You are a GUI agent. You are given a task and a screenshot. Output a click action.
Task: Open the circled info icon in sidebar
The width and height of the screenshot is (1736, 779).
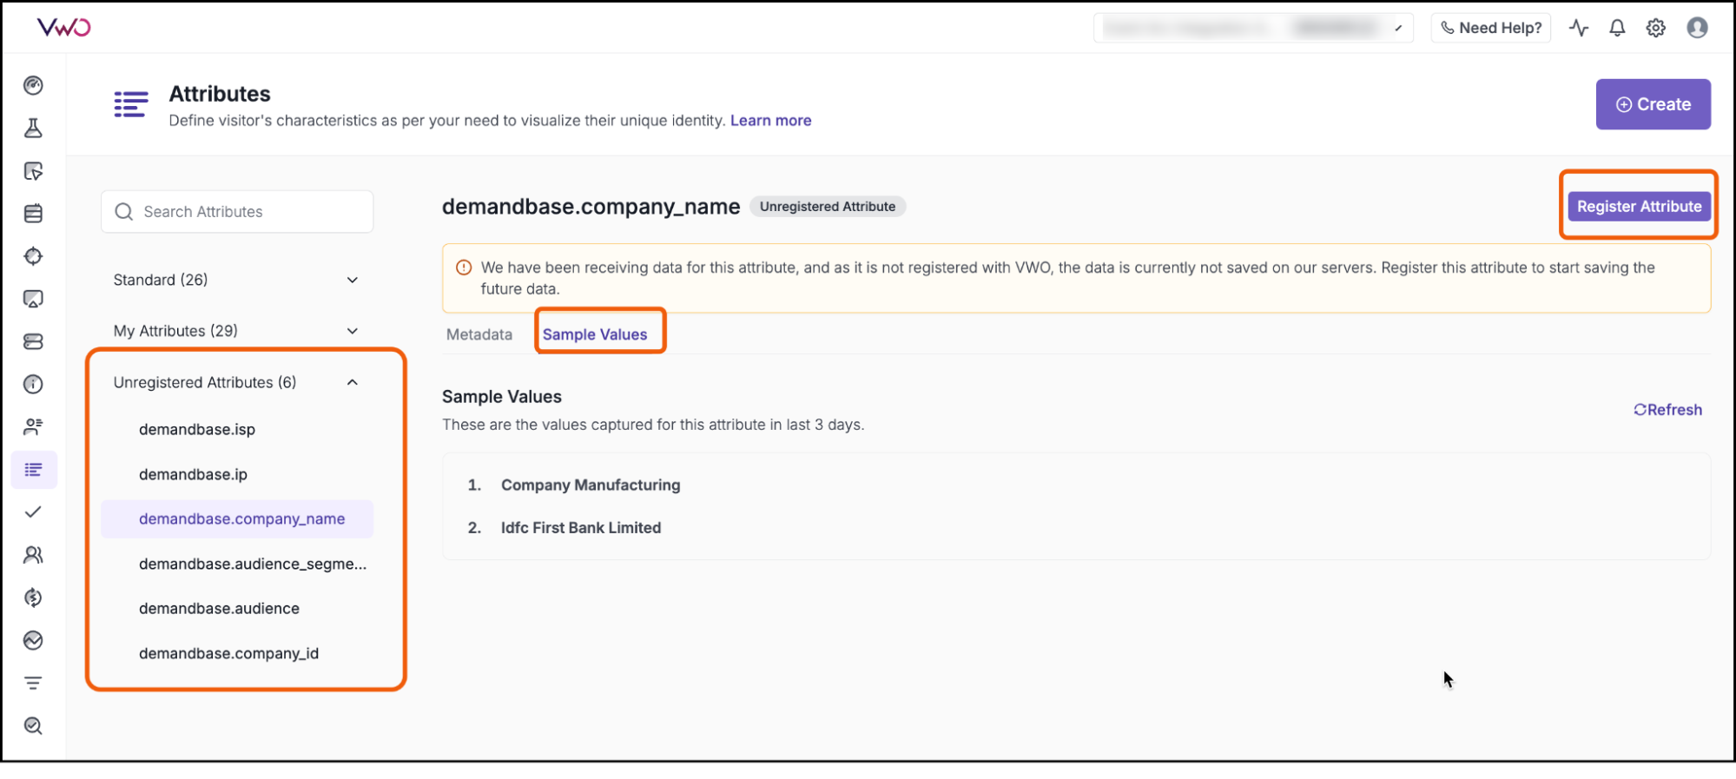[x=33, y=384]
